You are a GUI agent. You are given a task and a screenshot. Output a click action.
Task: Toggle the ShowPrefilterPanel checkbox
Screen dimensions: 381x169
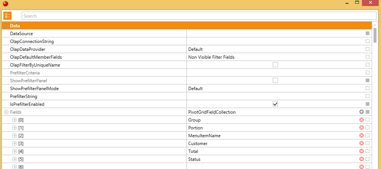pos(275,80)
